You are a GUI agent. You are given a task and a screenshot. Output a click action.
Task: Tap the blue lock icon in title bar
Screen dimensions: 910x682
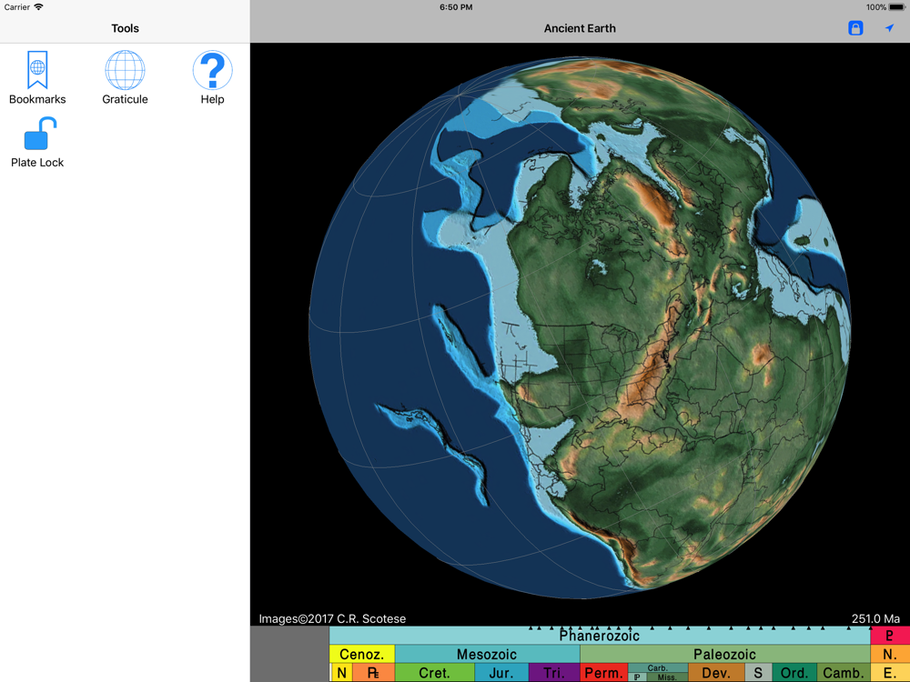click(855, 28)
